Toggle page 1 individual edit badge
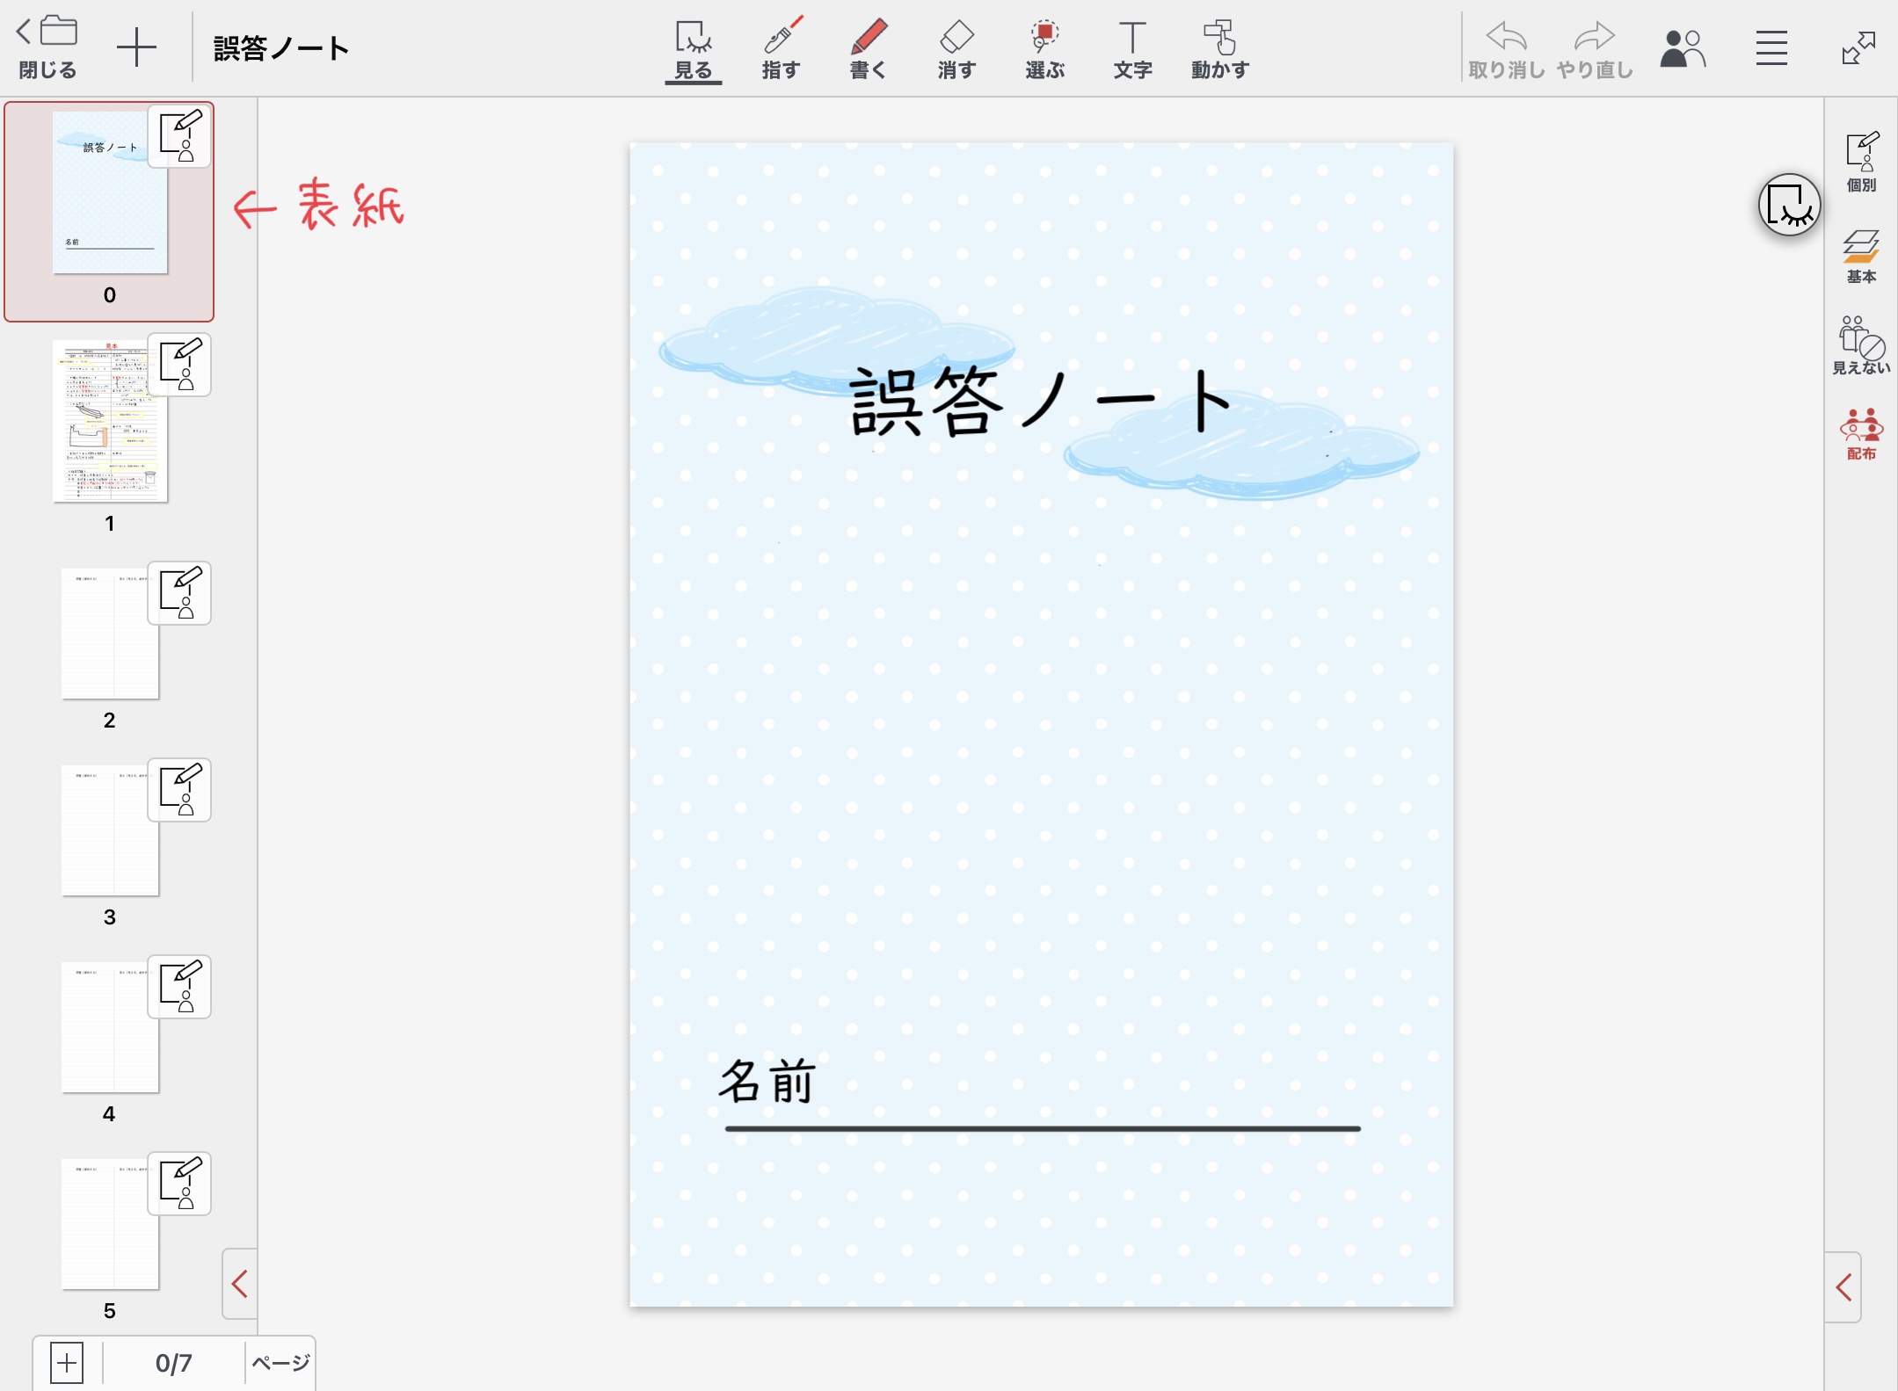This screenshot has width=1898, height=1391. (x=179, y=365)
